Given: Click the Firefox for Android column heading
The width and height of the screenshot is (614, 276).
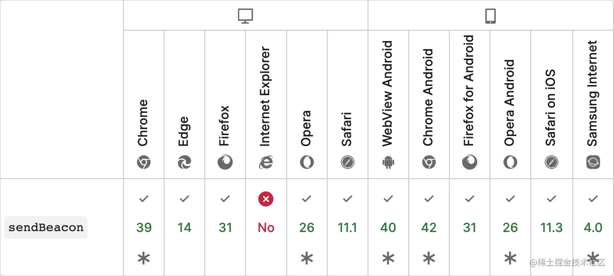Looking at the screenshot, I should tap(469, 90).
